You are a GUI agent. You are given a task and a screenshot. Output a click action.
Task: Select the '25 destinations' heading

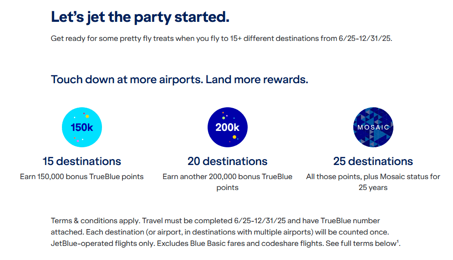click(373, 161)
